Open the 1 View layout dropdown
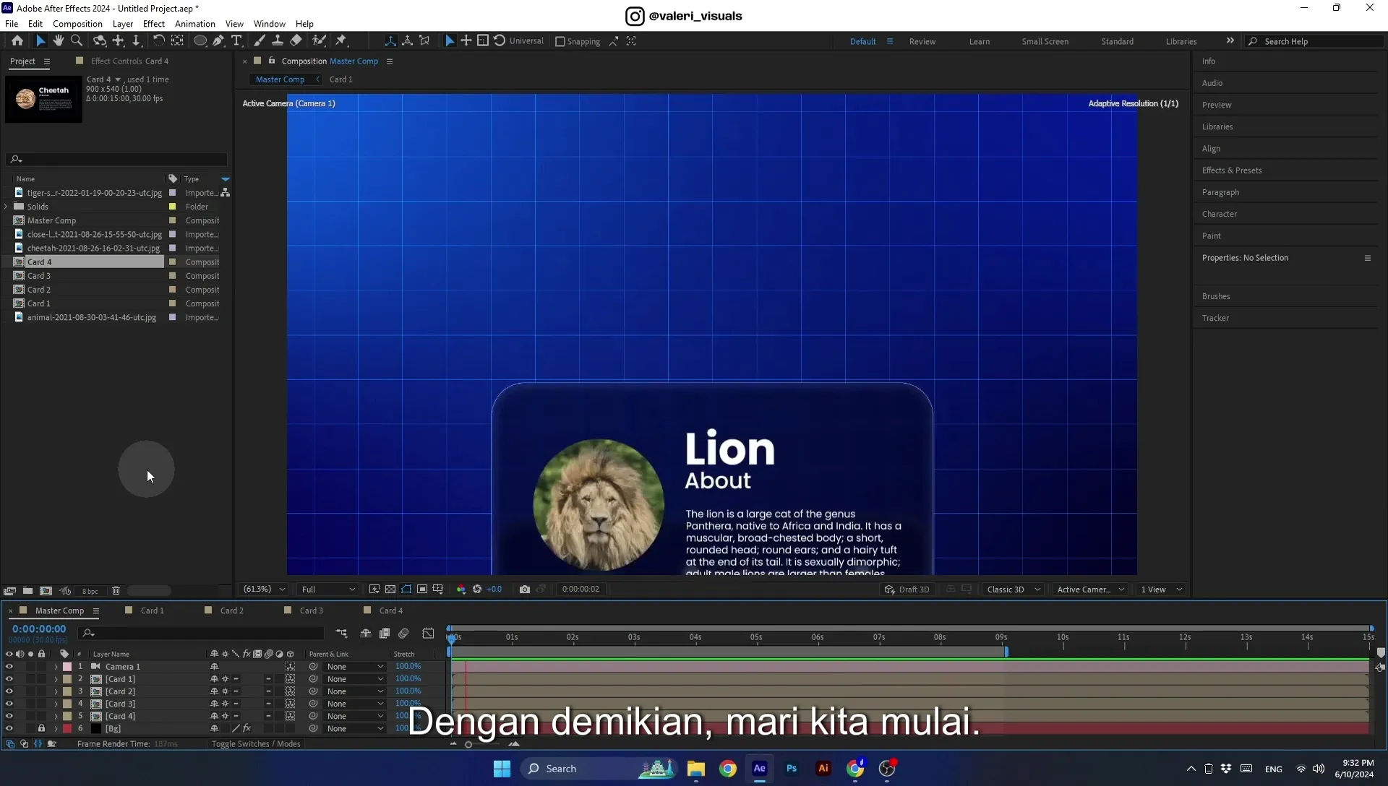The height and width of the screenshot is (786, 1388). tap(1161, 589)
